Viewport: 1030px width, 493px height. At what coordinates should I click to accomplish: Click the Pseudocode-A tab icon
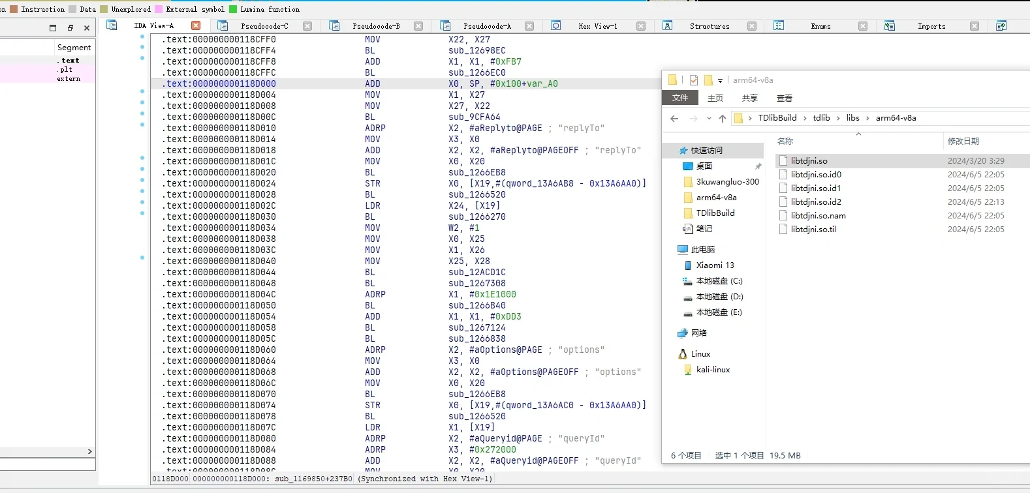pos(445,25)
